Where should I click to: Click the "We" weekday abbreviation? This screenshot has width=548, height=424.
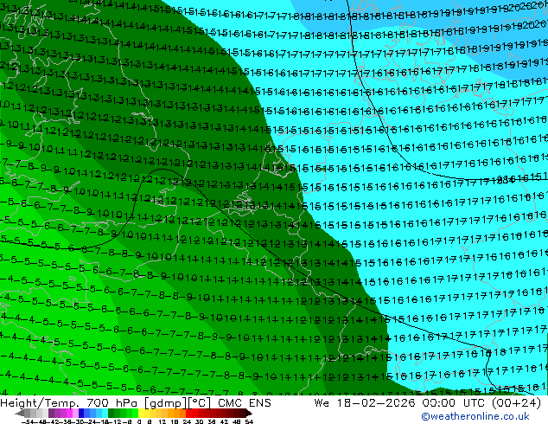[x=322, y=403]
